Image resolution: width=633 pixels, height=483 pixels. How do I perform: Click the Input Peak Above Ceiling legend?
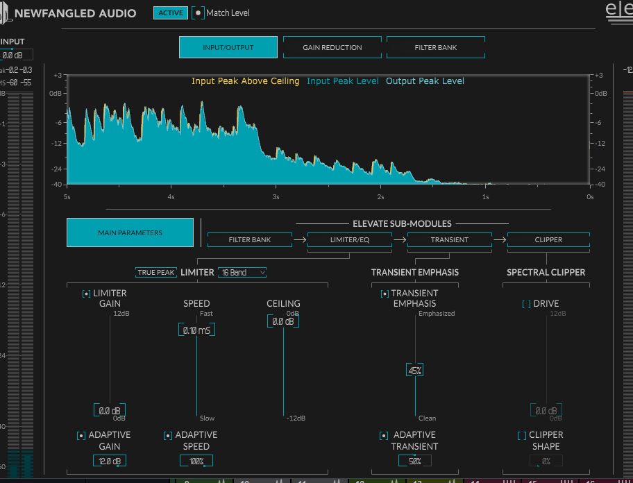point(246,81)
